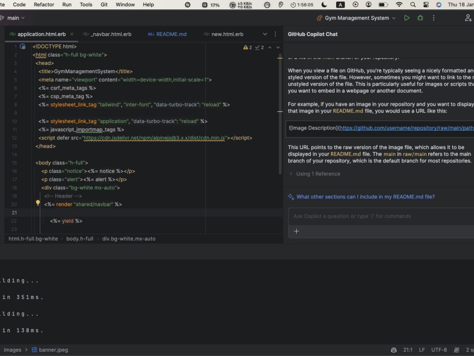Screen dimensions: 474x356
Task: Click the 21:1 cursor position indicator
Action: (x=408, y=350)
